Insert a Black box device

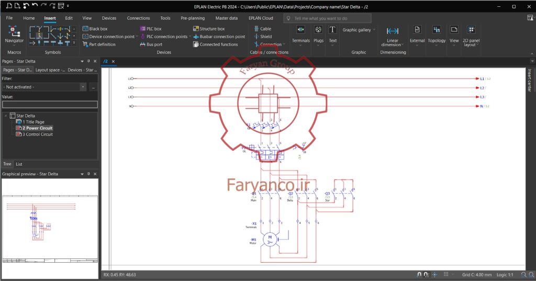(95, 29)
